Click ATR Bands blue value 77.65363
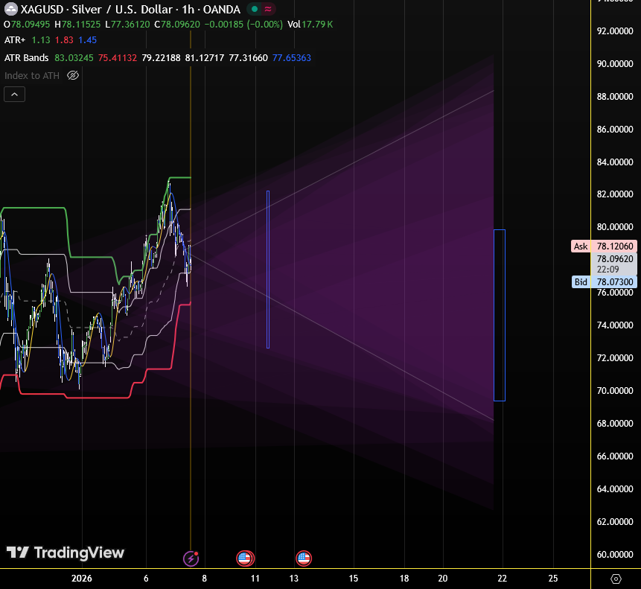 292,57
